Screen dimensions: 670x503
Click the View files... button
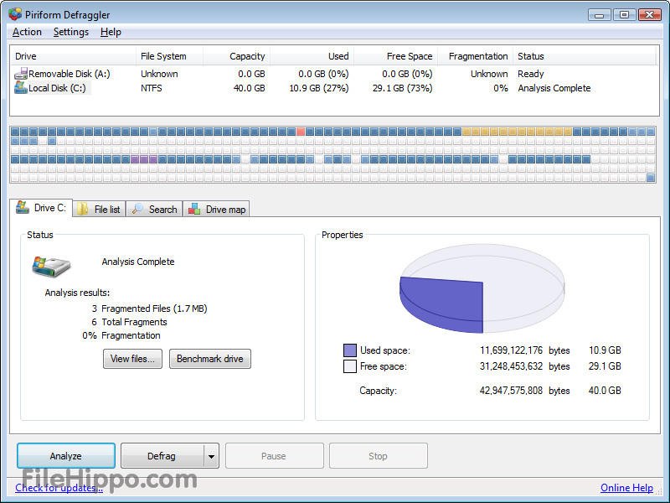(x=133, y=359)
